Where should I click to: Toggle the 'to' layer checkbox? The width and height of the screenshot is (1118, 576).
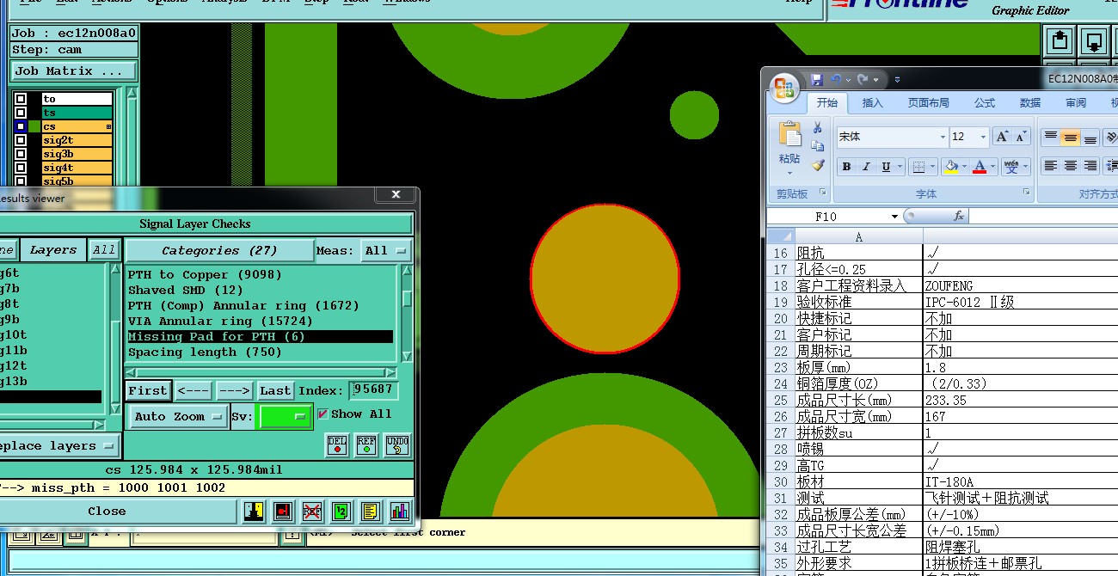21,99
